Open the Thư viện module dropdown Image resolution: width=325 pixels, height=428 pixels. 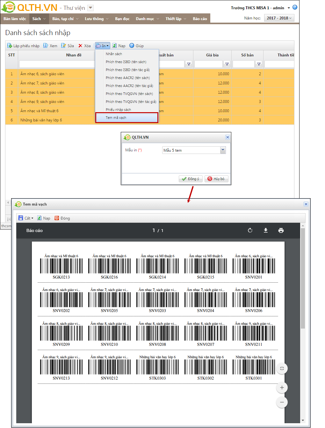click(x=90, y=8)
